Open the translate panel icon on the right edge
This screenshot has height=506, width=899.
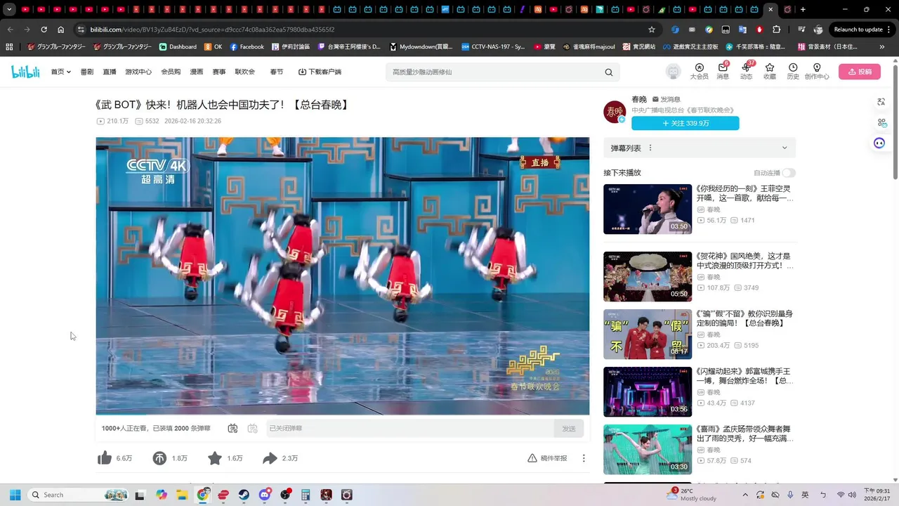[x=881, y=102]
